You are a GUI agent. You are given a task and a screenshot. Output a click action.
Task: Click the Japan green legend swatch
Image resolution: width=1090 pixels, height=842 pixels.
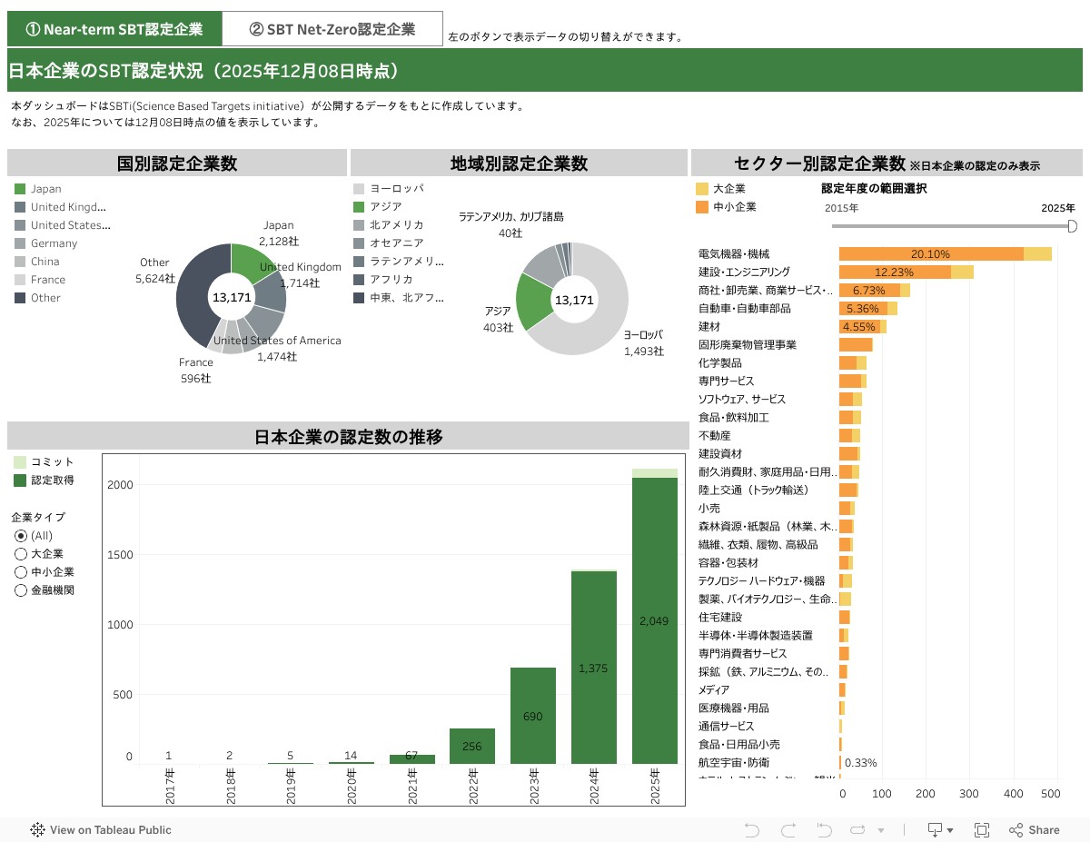pos(20,189)
